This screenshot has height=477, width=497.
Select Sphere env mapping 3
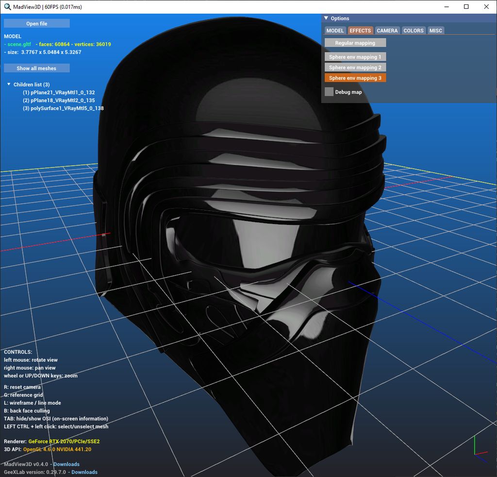355,78
